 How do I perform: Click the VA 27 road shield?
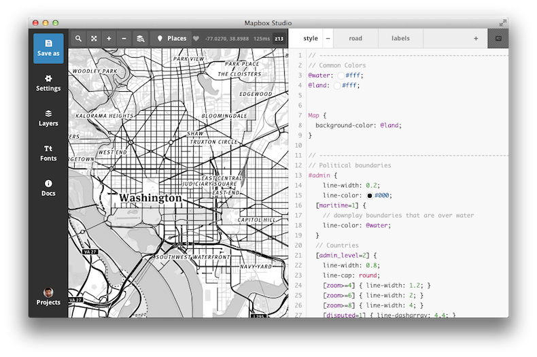[x=90, y=252]
